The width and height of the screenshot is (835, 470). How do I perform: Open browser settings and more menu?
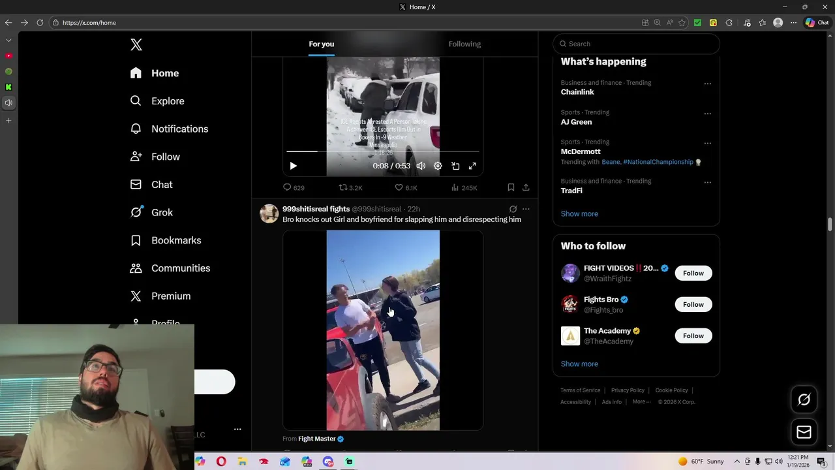(x=793, y=22)
